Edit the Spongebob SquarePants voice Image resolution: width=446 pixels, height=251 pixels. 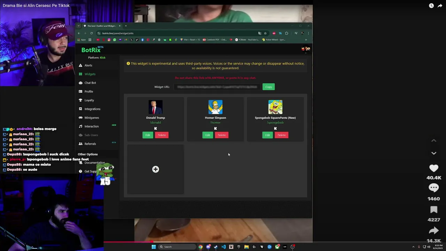[268, 135]
